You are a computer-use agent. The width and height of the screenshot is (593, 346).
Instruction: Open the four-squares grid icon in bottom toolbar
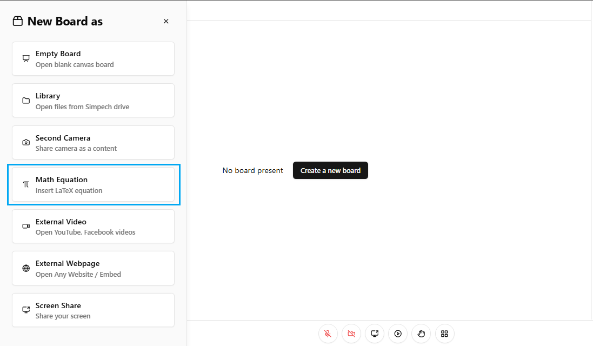[x=444, y=334]
